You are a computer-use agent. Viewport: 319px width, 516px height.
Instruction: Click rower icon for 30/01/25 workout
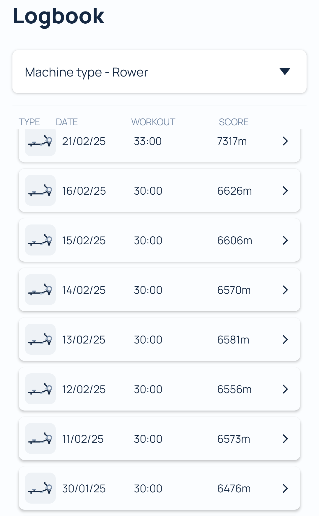(x=40, y=488)
